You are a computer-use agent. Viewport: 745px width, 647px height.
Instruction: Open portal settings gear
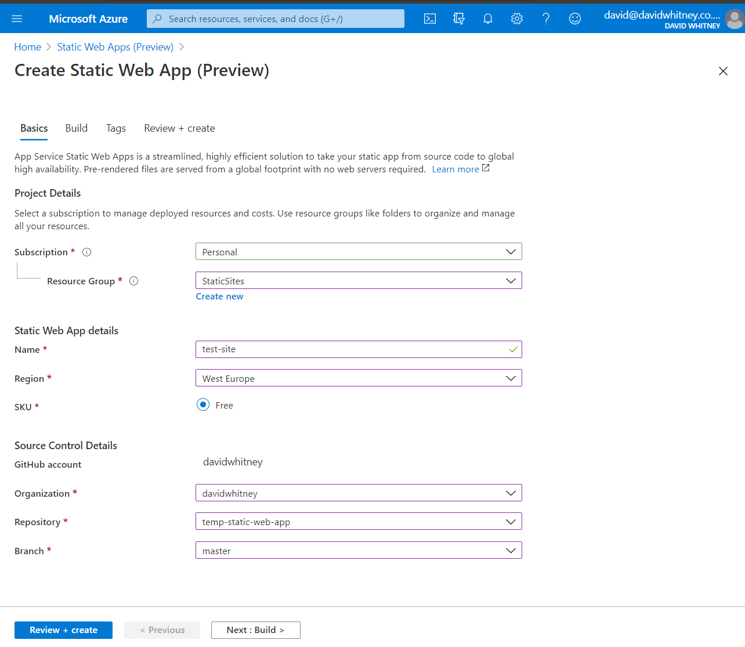click(x=517, y=19)
